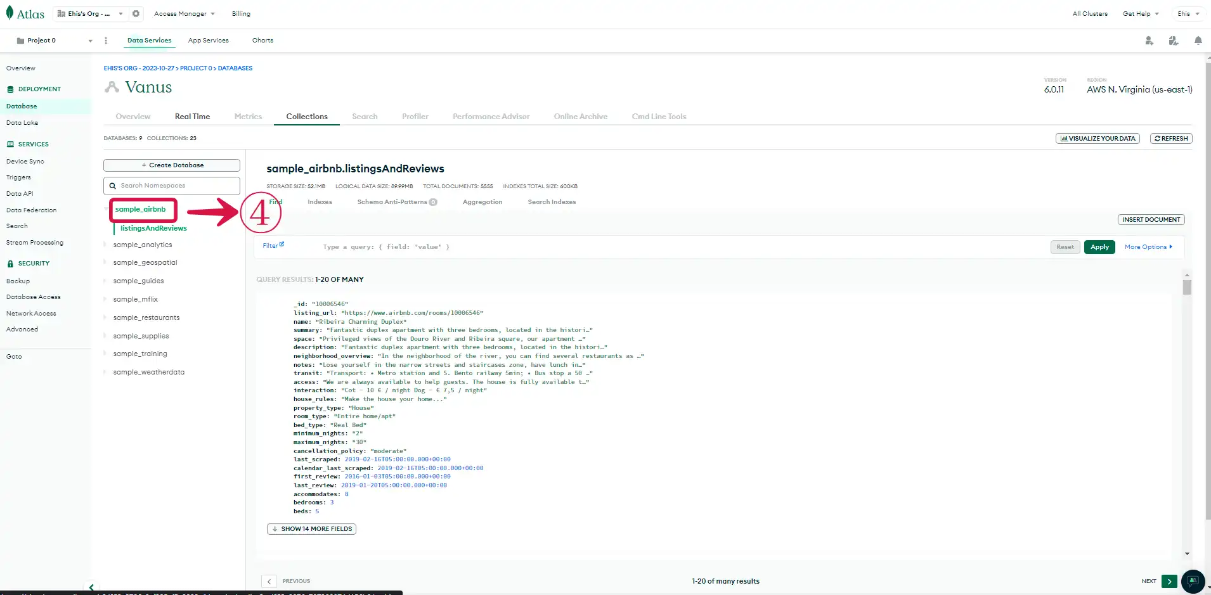The image size is (1211, 595).
Task: Open the Ehis user menu
Action: point(1188,13)
